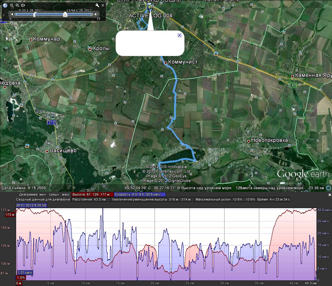Click the right time slider handle

click(65, 14)
